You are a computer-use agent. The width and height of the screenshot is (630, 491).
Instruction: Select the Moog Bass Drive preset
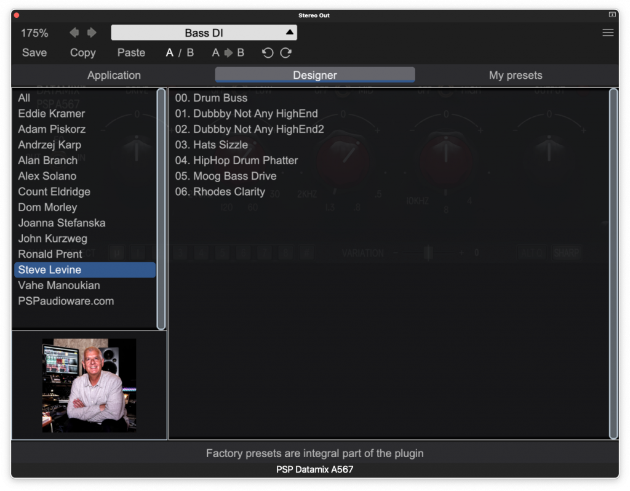pyautogui.click(x=226, y=176)
